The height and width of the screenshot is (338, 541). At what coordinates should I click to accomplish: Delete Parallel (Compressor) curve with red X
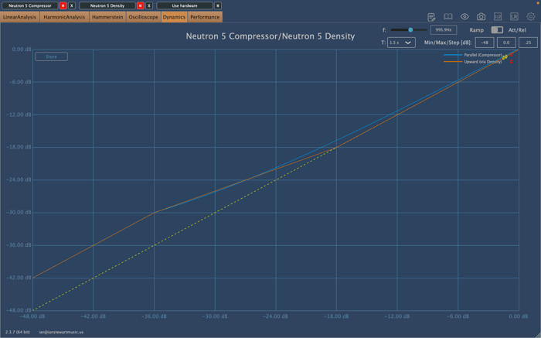click(511, 55)
